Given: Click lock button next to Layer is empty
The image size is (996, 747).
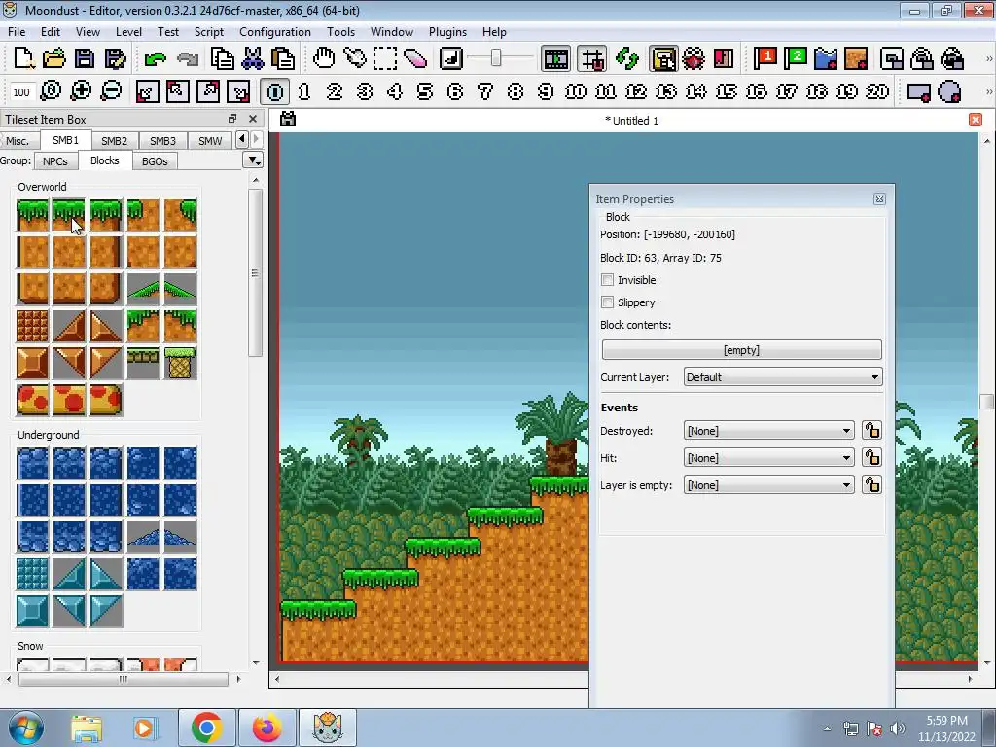Looking at the screenshot, I should coord(871,485).
